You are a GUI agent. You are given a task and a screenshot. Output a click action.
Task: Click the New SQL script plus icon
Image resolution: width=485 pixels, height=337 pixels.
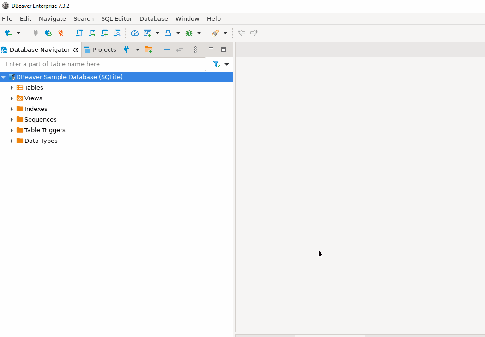coord(104,33)
